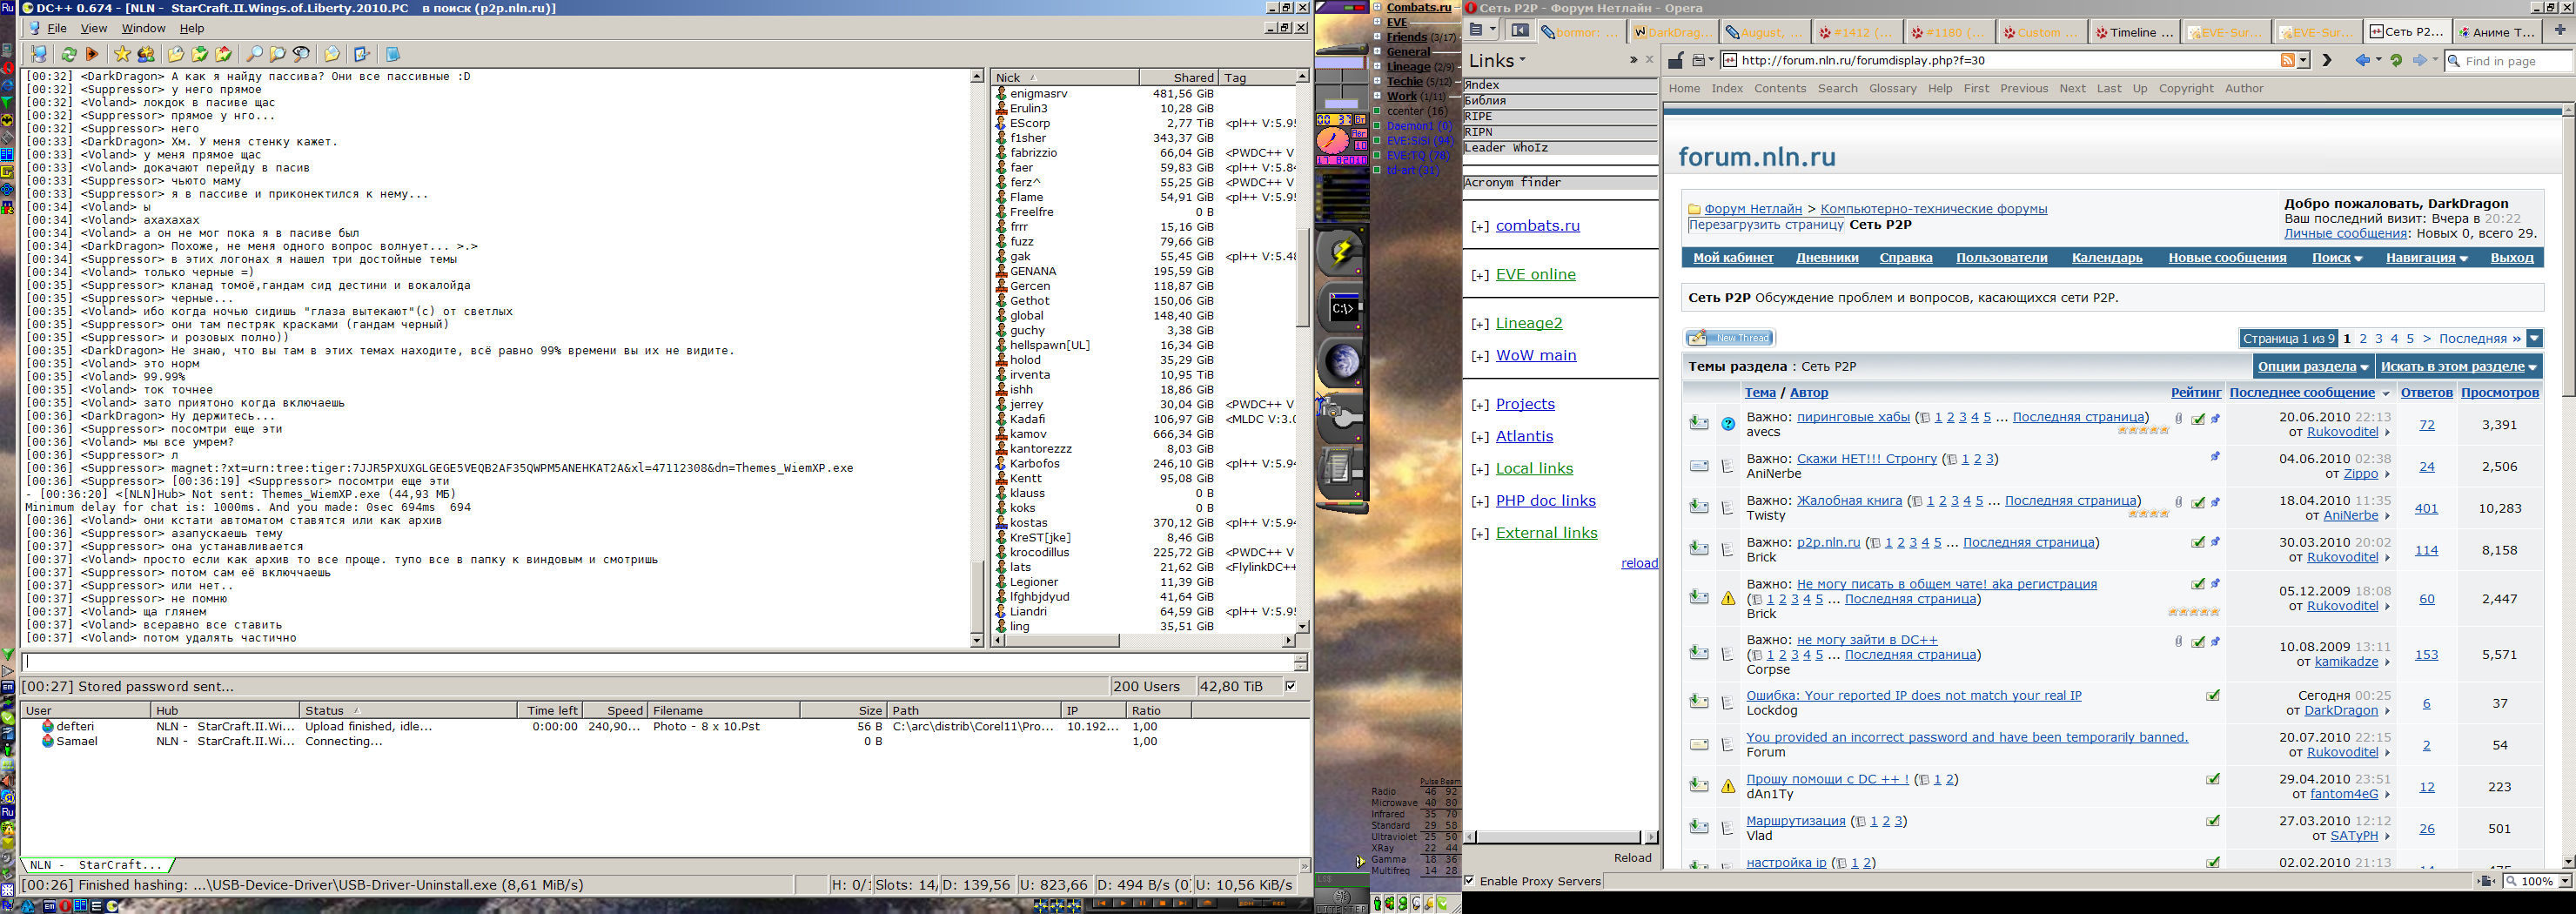Click Opera reload green arrow icon
Image resolution: width=2576 pixels, height=914 pixels.
tap(2396, 61)
